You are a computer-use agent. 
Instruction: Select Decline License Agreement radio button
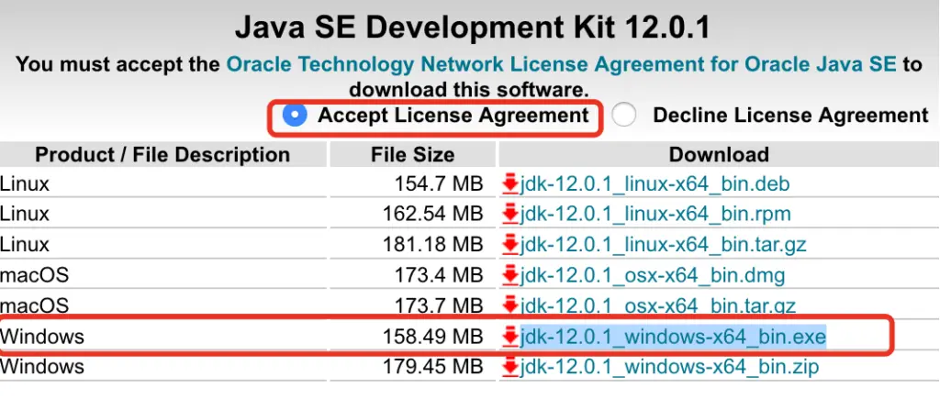point(623,115)
